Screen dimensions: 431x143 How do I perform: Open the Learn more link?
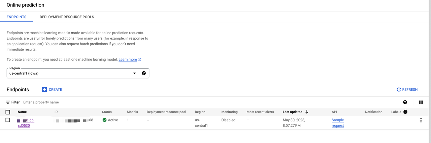[x=128, y=60]
